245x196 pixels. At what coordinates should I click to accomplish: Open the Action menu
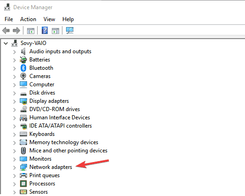point(28,19)
